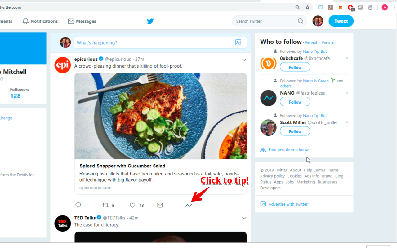Follow the 0xbchcafe account

point(295,67)
